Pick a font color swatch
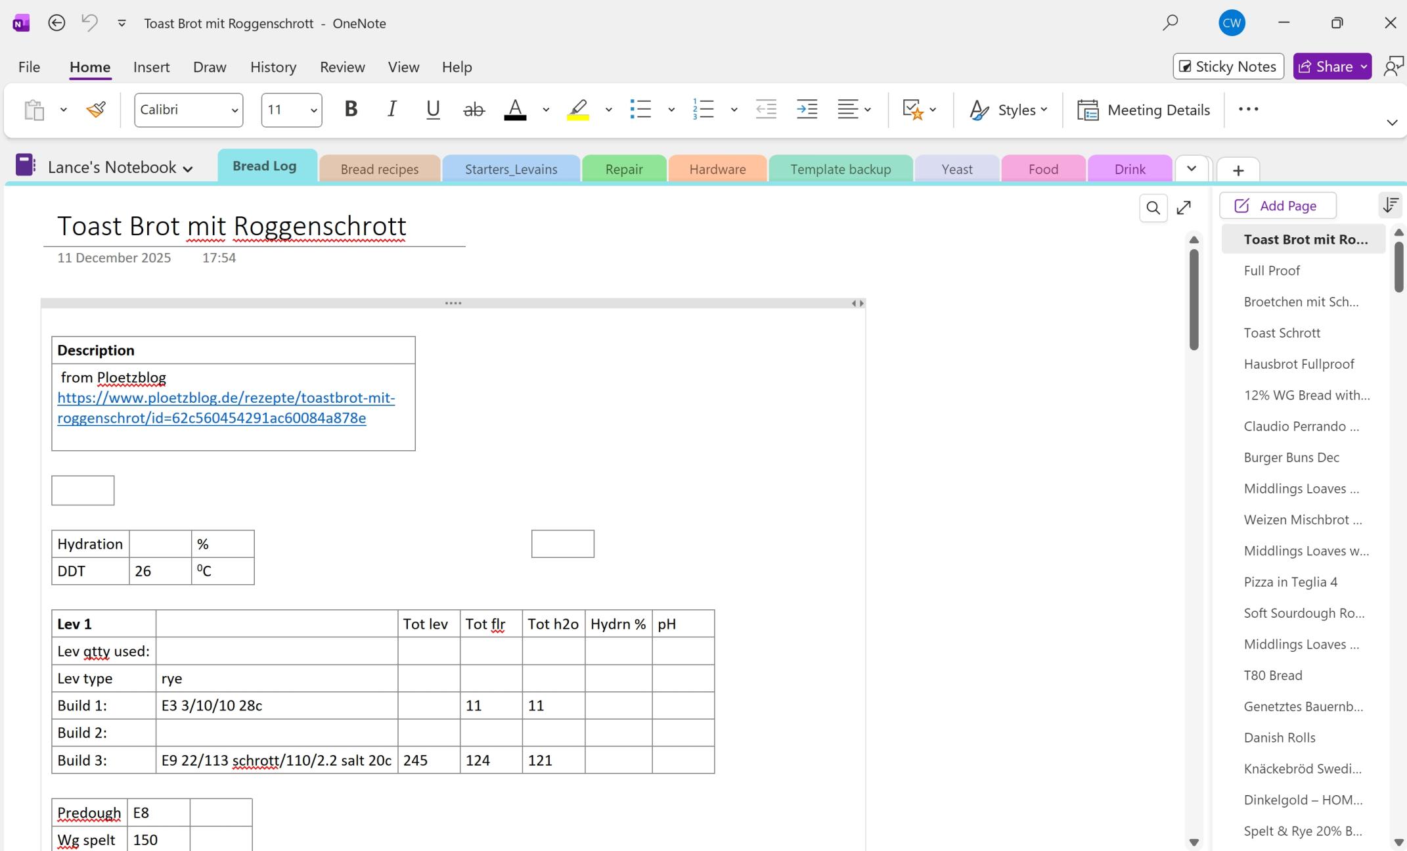The width and height of the screenshot is (1407, 851). (x=515, y=109)
